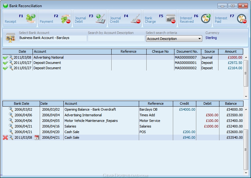Click Search by Account Description field
This screenshot has width=251, height=178.
116,38
